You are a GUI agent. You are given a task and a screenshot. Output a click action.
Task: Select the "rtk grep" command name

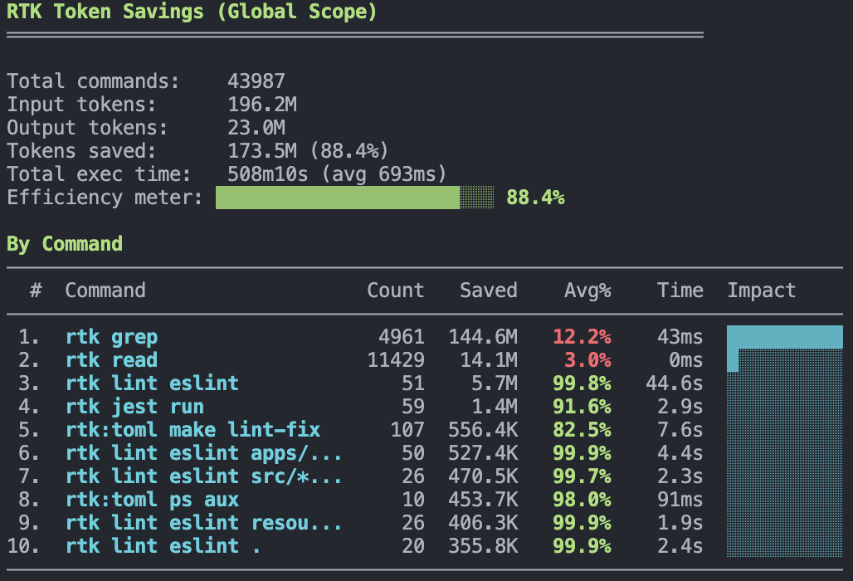click(111, 337)
